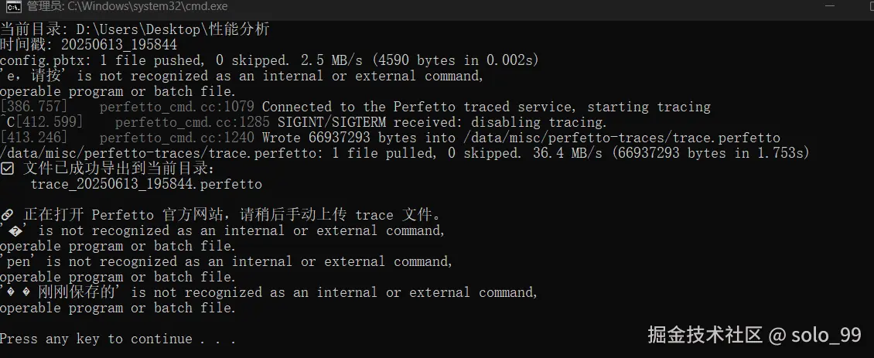
Task: Click the link emoji before 正在打开 Perfetto
Action: click(7, 215)
